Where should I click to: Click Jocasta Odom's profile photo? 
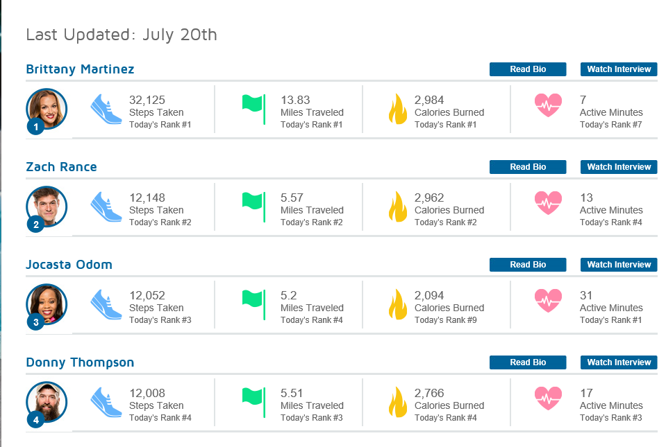coord(47,302)
